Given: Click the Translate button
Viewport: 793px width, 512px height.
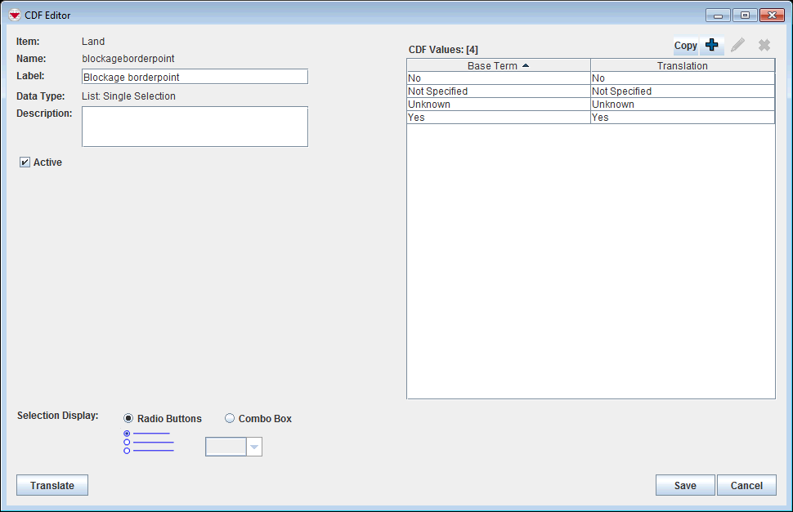Looking at the screenshot, I should 52,486.
